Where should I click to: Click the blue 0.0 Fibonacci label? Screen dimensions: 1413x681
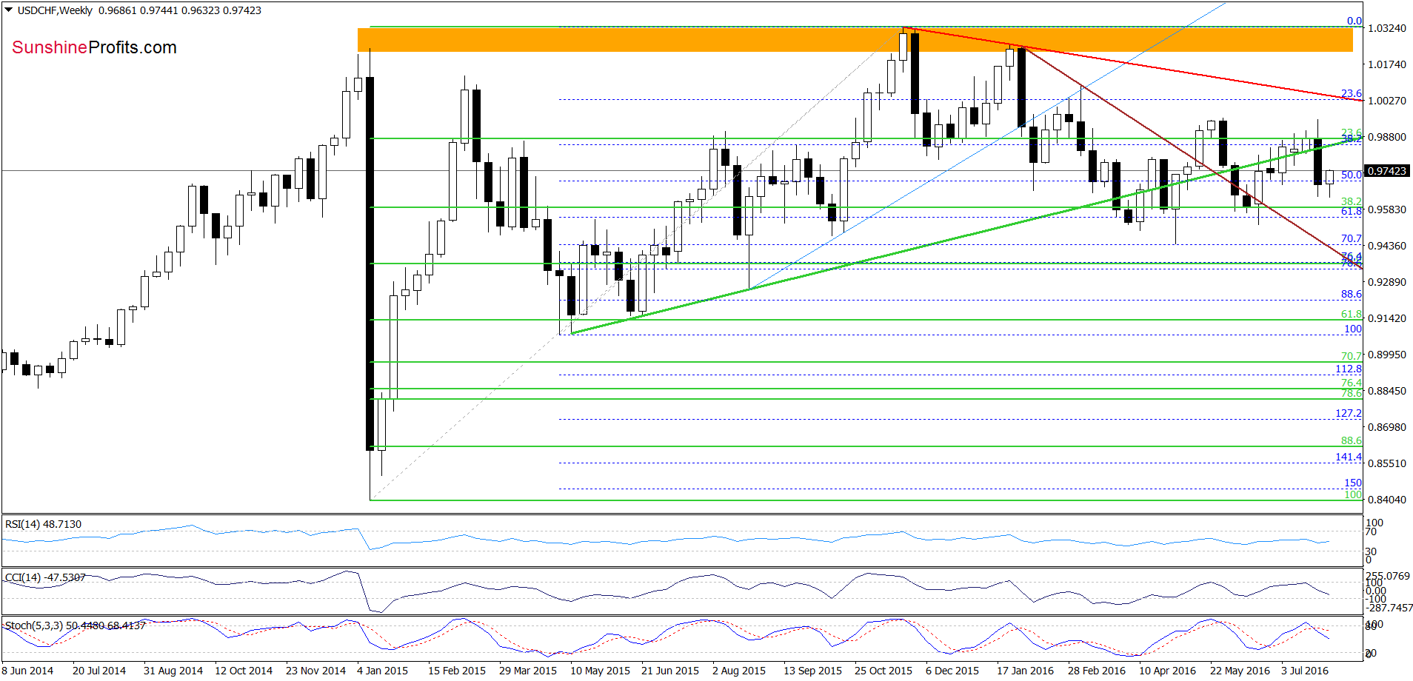pyautogui.click(x=1354, y=21)
